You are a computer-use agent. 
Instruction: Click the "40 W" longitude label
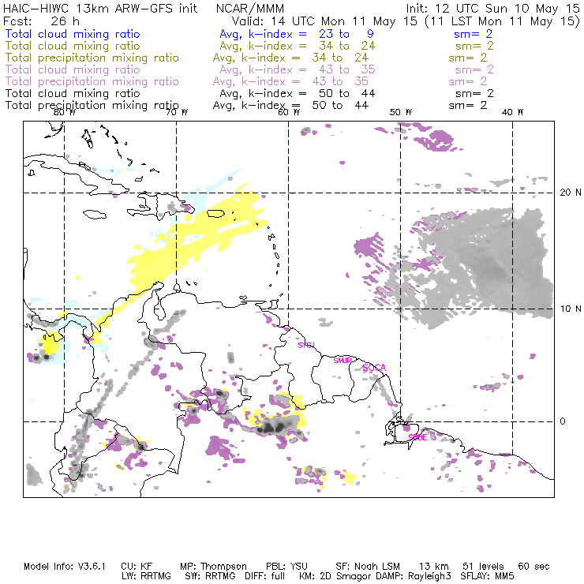coord(513,112)
